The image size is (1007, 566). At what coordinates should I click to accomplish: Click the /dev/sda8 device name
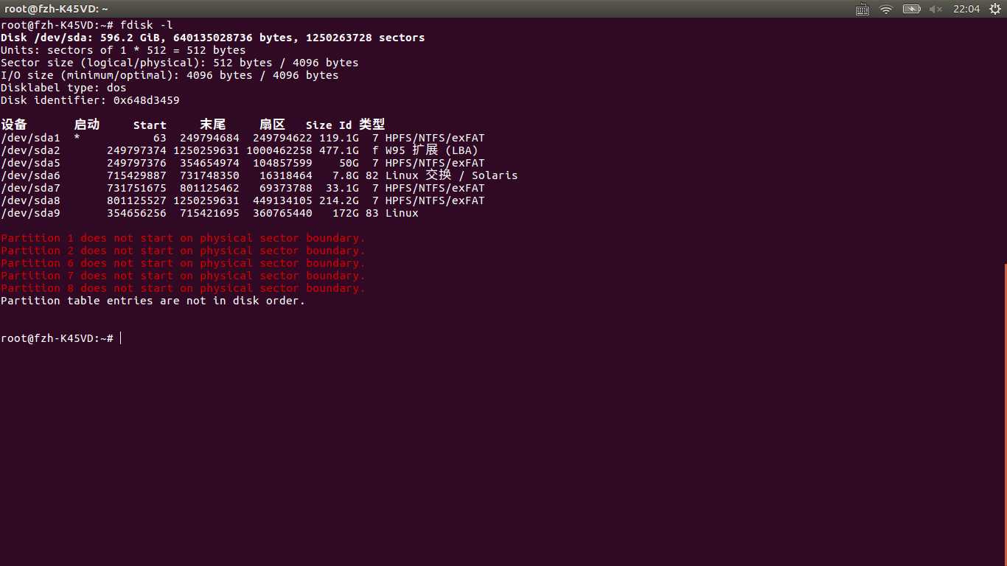(30, 200)
